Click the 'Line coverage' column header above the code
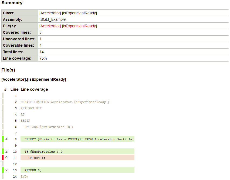The height and width of the screenshot is (180, 230). point(34,89)
